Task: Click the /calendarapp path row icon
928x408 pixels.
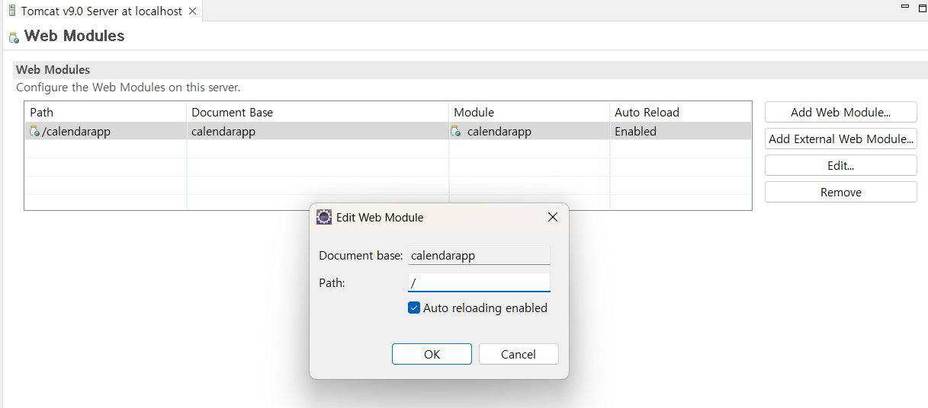Action: click(x=34, y=132)
